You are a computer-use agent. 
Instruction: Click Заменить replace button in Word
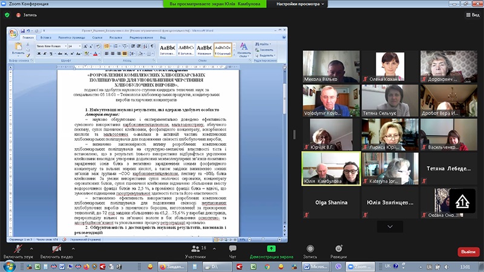264,50
